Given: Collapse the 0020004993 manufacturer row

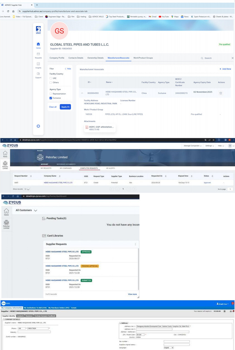Looking at the screenshot, I should pyautogui.click(x=82, y=93).
